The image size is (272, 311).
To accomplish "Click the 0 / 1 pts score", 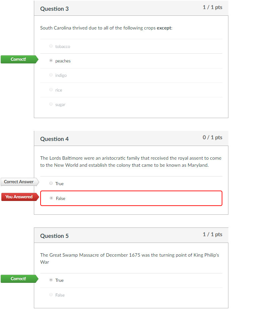I will [212, 138].
